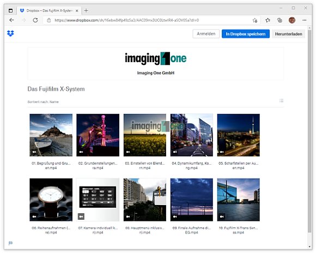Expand the Sortiert nach: Name sorting
Viewport: 316px width, 253px height.
(x=43, y=102)
